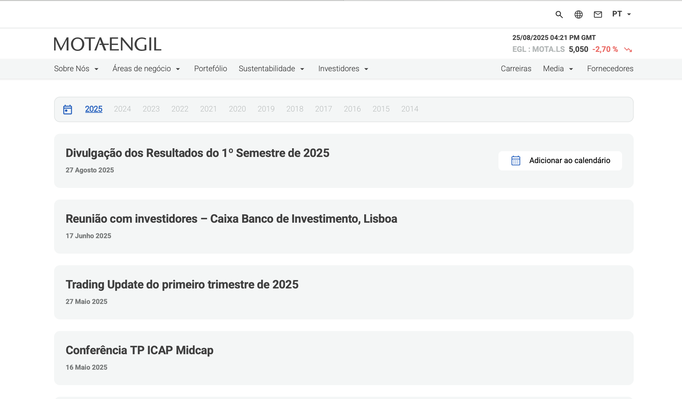Click the globe icon in header
The height and width of the screenshot is (399, 682).
point(578,15)
